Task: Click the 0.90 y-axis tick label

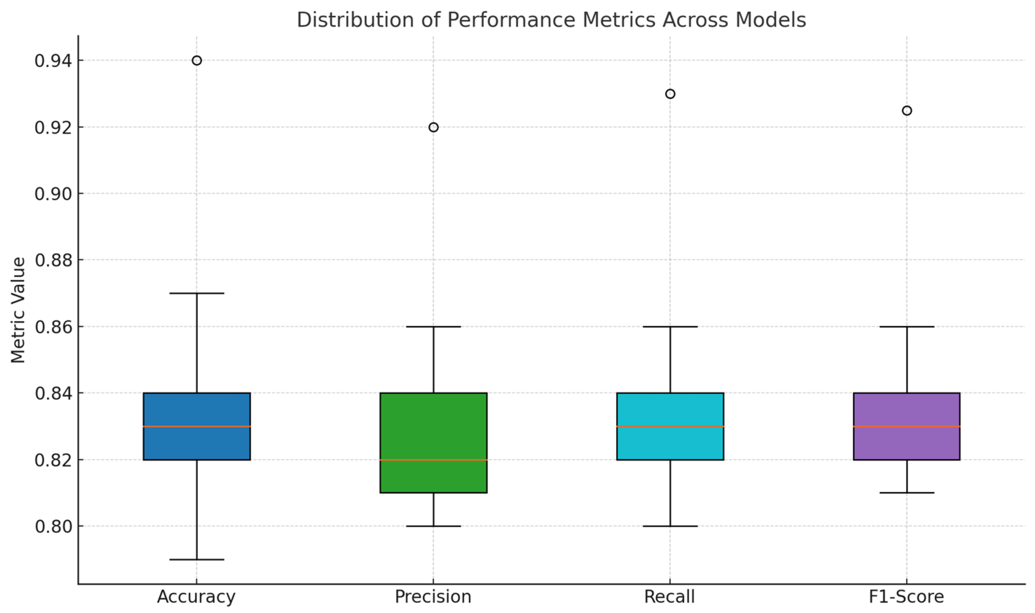Action: click(x=53, y=194)
